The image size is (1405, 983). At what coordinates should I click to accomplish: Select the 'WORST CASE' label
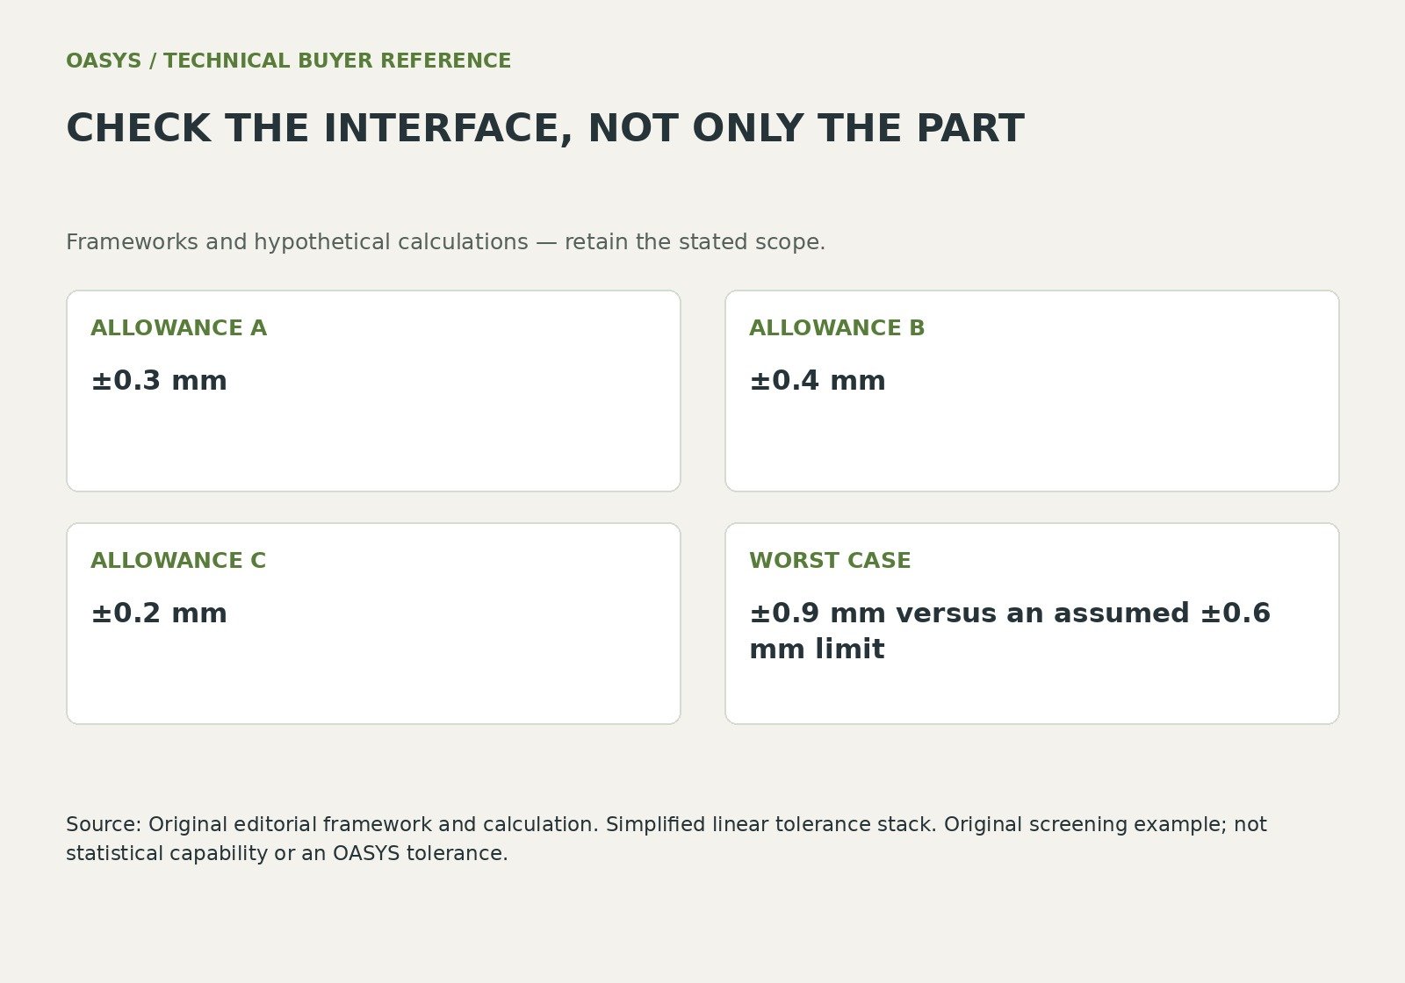(830, 560)
